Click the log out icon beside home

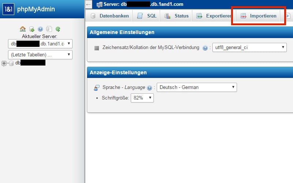pos(31,29)
